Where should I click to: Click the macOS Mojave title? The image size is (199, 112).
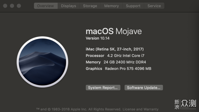pyautogui.click(x=114, y=31)
